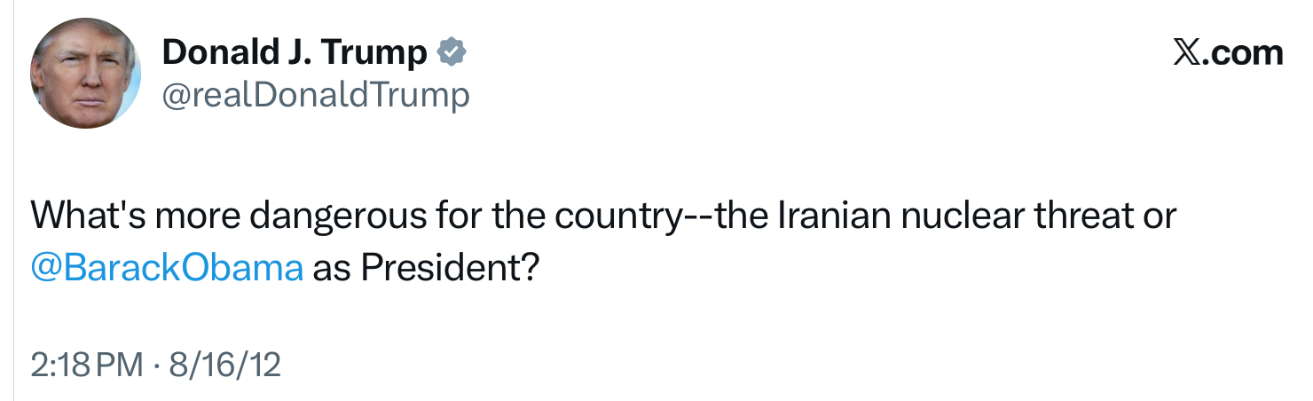Click the dot separator between time and date
1313x401 pixels.
point(160,365)
